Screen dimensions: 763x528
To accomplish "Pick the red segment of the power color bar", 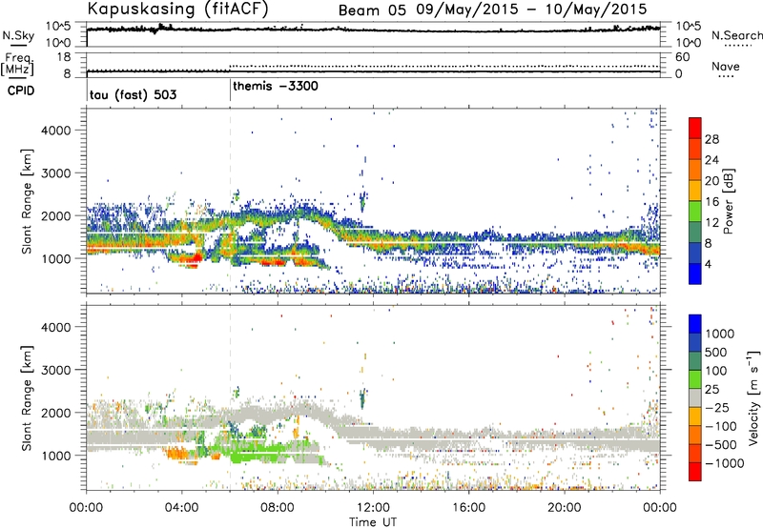I will click(x=695, y=128).
